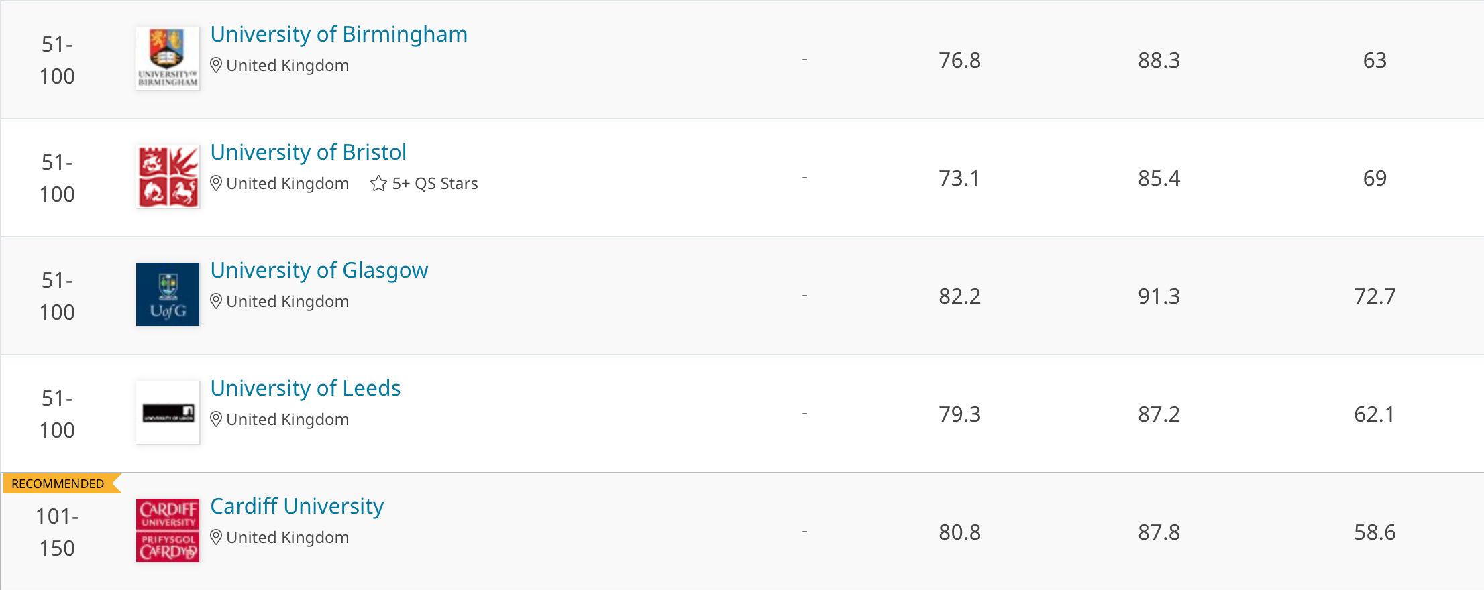Open University of Glasgow link
The image size is (1484, 590).
coord(319,270)
